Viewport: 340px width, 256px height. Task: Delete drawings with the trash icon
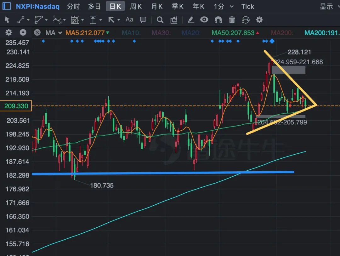pyautogui.click(x=232, y=20)
